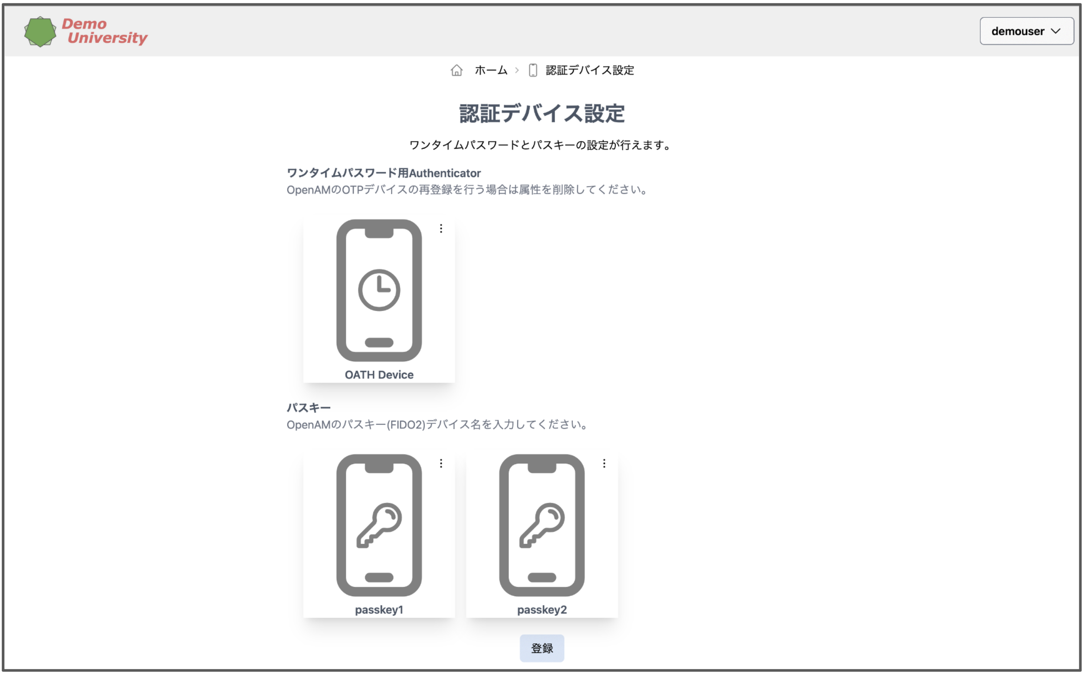Open the three-dot menu on OATH Device

440,229
